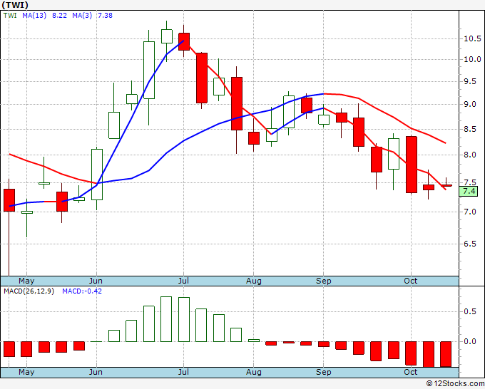Select May on the MACD panel time axis

tap(26, 373)
